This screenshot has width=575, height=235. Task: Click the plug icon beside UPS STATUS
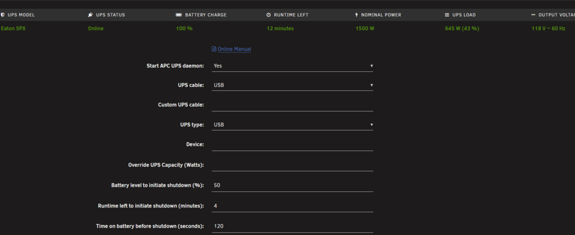coord(91,15)
